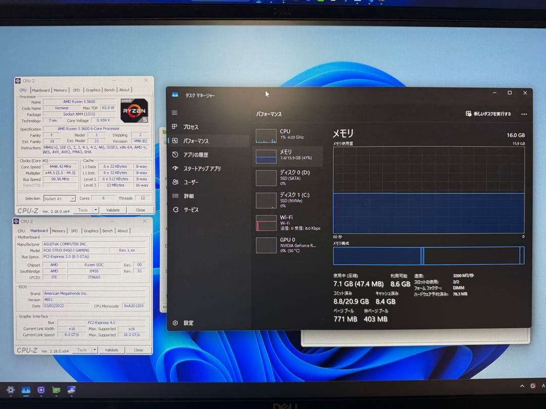The image size is (546, 409).
Task: Click 新しいタスクを実行する to run a new task
Action: point(489,114)
